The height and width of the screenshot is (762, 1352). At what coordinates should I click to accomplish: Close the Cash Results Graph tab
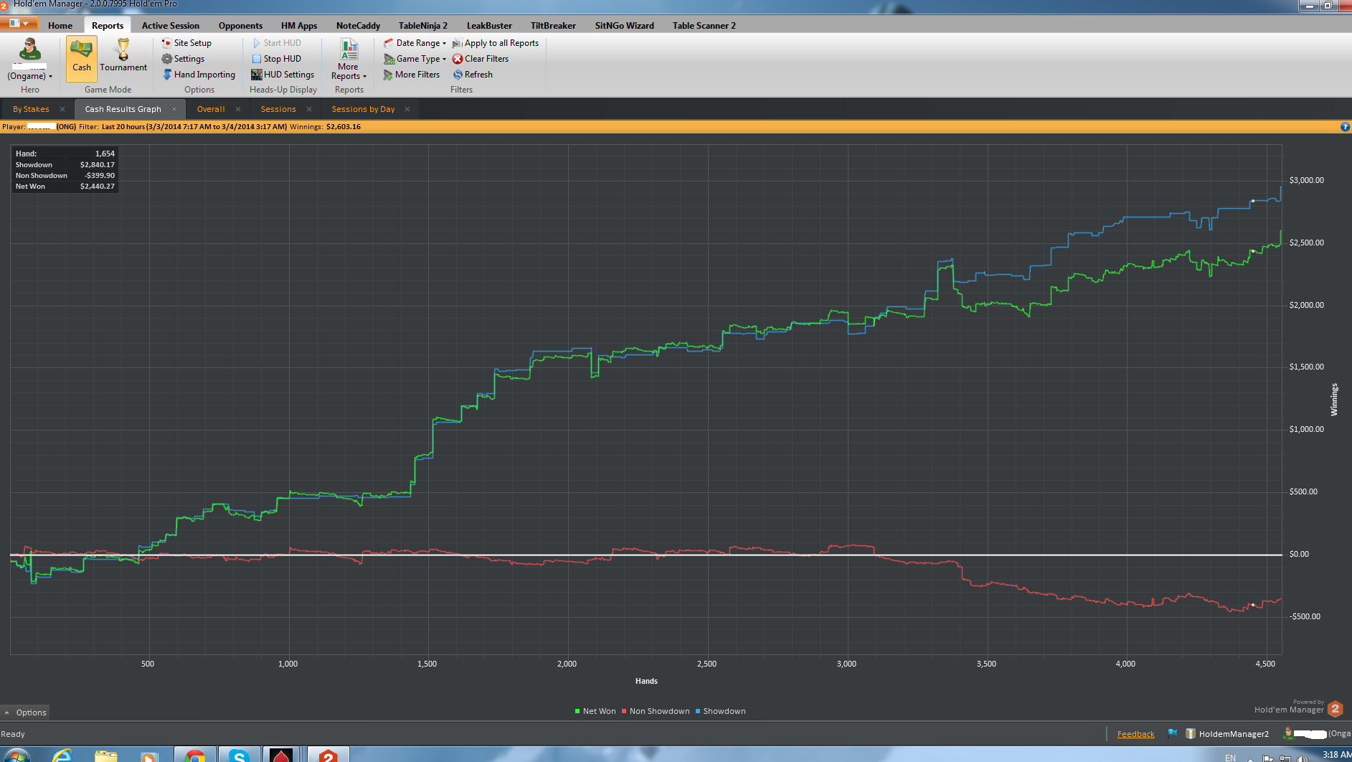click(174, 109)
